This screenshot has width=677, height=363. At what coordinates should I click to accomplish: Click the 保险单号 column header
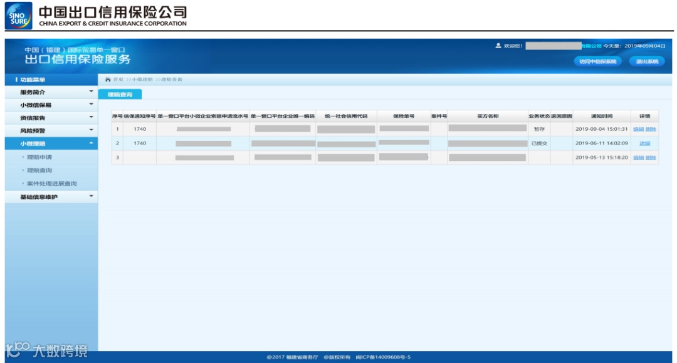pyautogui.click(x=404, y=116)
